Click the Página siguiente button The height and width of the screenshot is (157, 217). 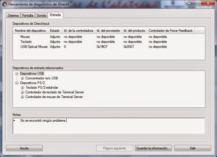[x=115, y=148]
